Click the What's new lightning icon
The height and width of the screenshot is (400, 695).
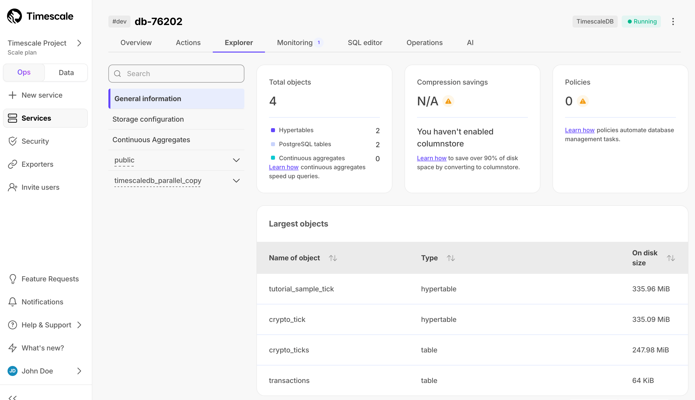pyautogui.click(x=12, y=348)
